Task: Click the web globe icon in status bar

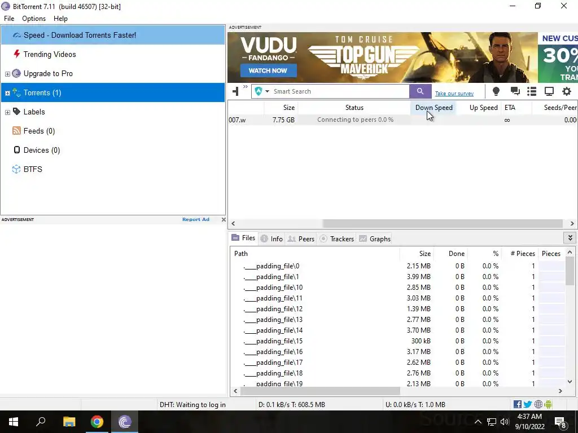Action: pos(538,404)
